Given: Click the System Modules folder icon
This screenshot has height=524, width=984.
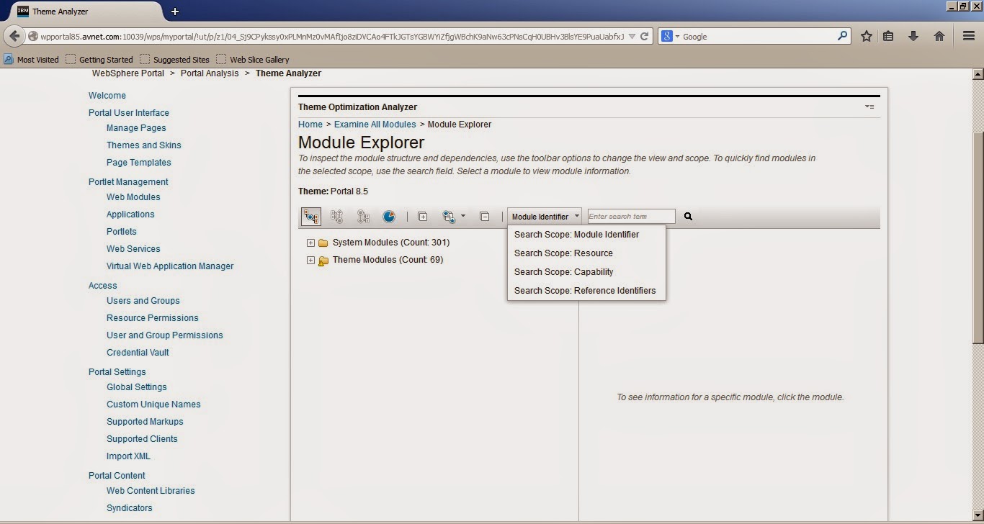Looking at the screenshot, I should (323, 243).
